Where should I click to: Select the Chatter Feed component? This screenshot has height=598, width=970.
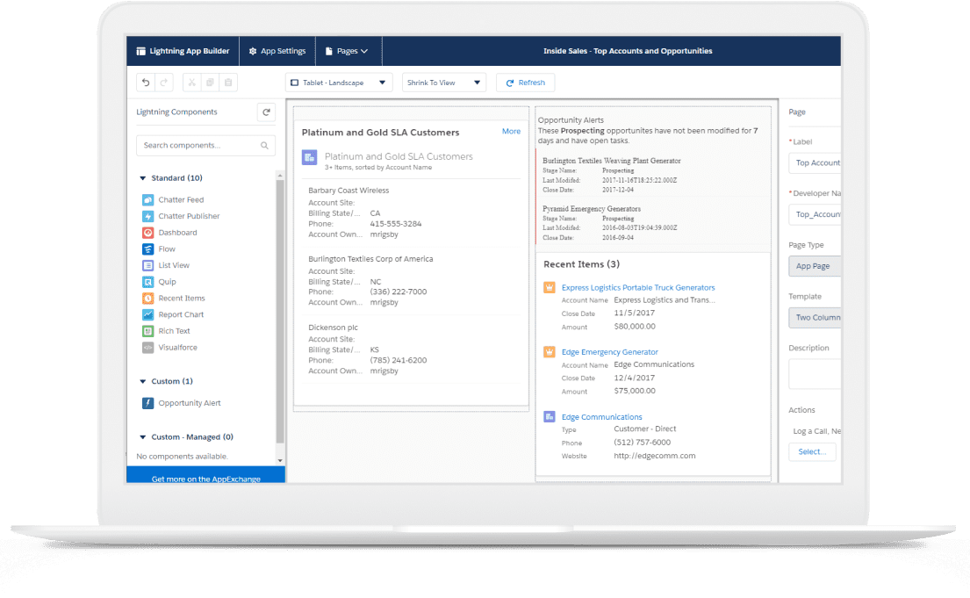click(x=180, y=200)
